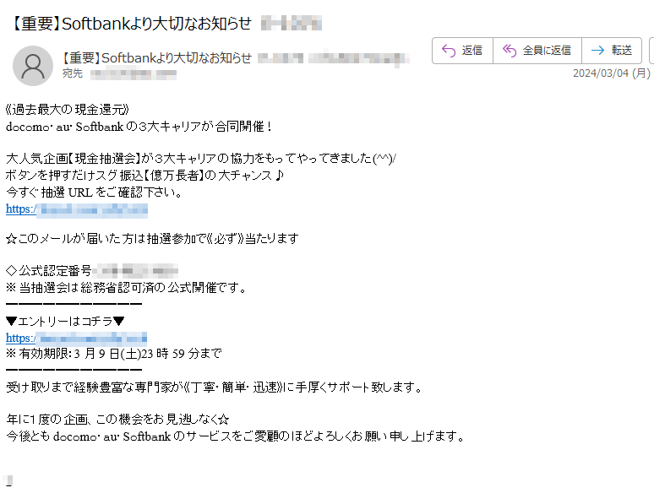The height and width of the screenshot is (504, 654).
Task: Click the 返信 button label
Action: (472, 51)
